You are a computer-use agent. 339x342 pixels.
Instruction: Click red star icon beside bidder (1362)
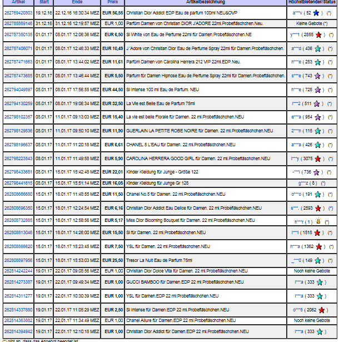click(x=319, y=247)
